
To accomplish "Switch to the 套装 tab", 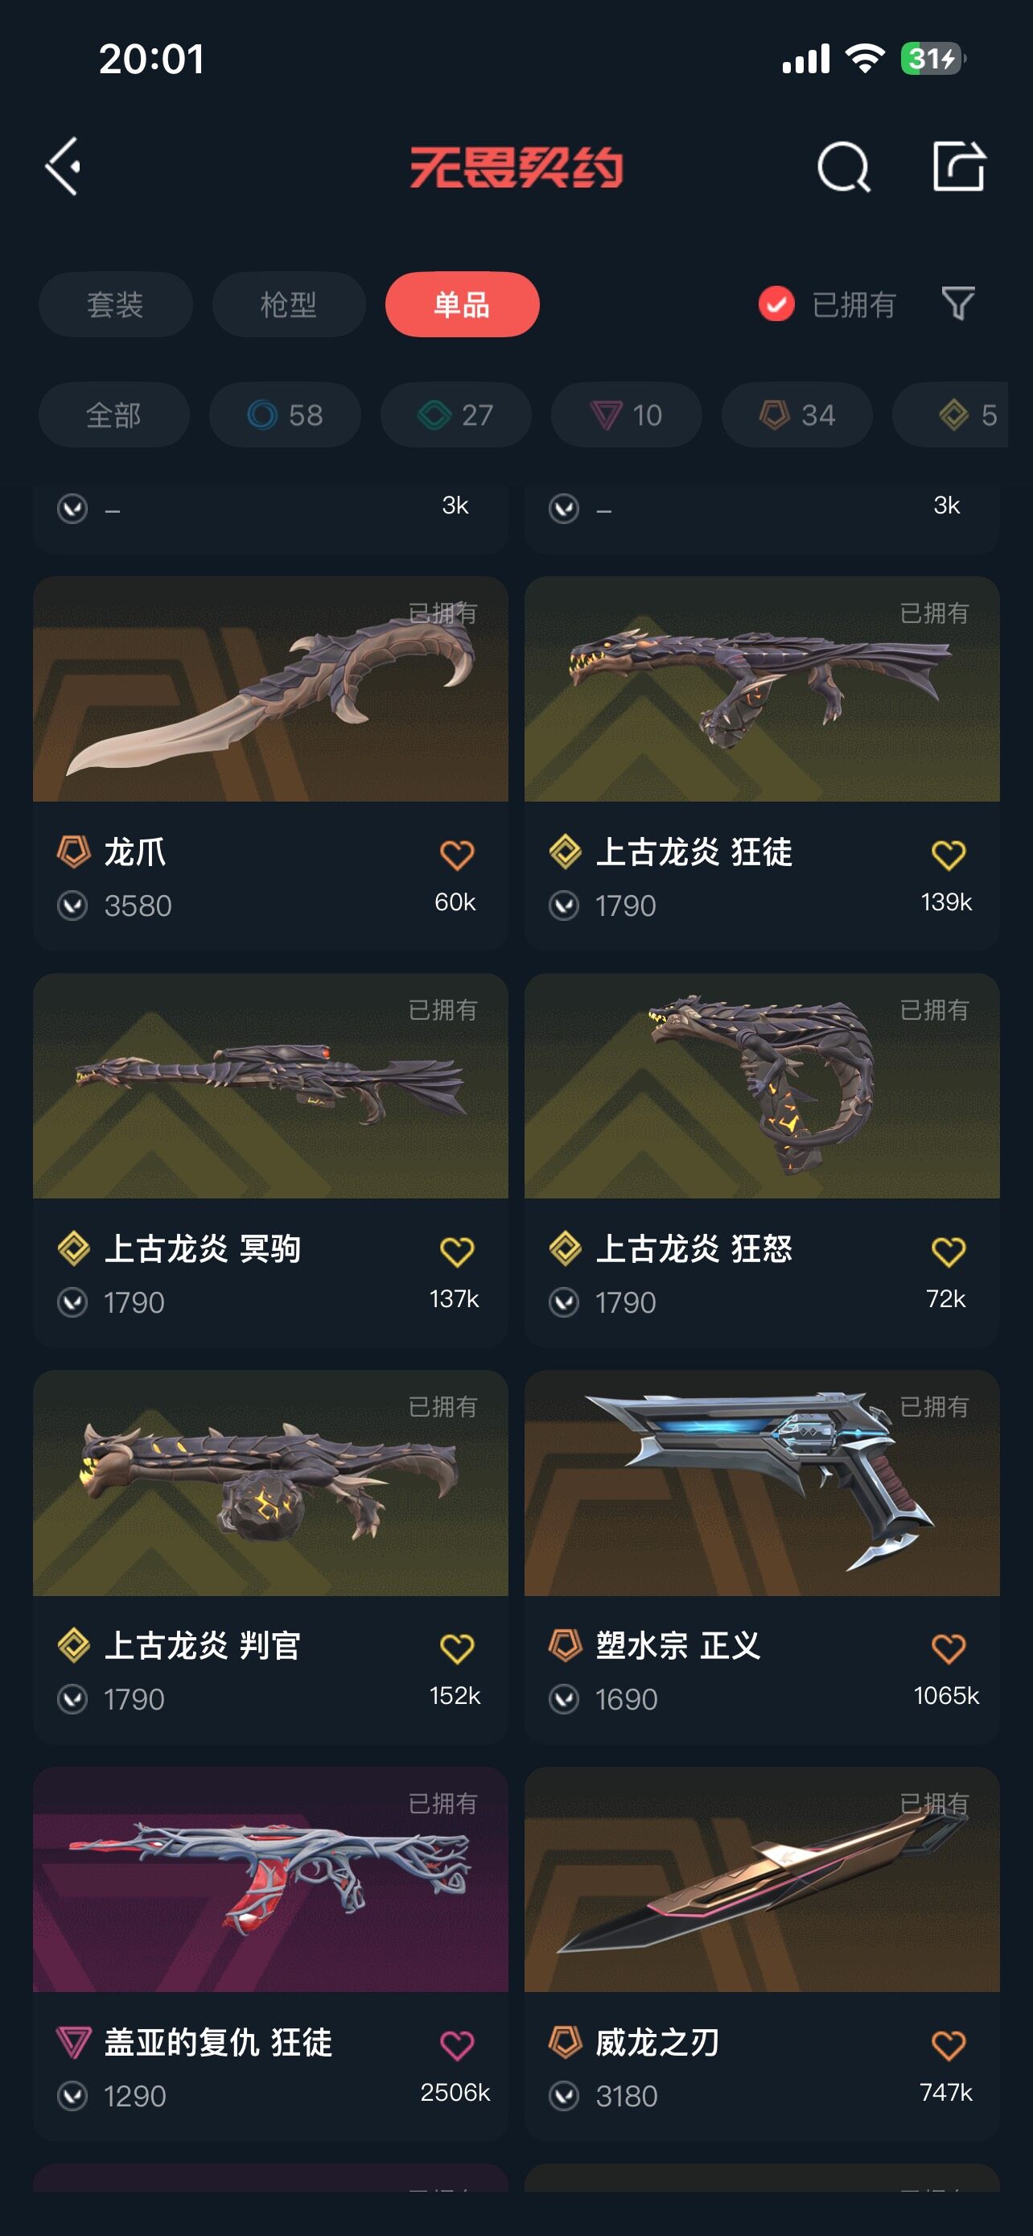I will pos(115,305).
